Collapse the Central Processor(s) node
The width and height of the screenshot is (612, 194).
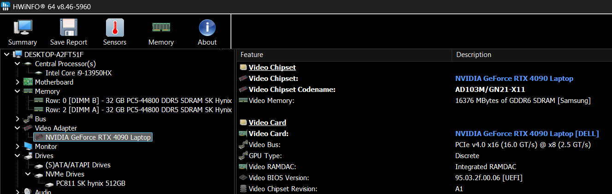pyautogui.click(x=18, y=64)
